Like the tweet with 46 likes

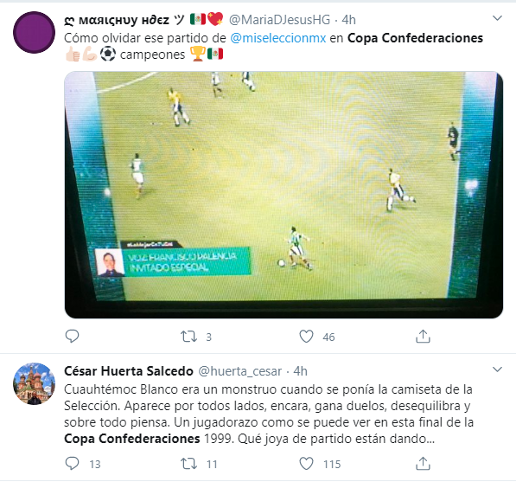306,337
